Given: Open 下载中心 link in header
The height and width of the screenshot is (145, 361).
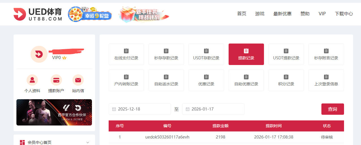Looking at the screenshot, I should 344,14.
